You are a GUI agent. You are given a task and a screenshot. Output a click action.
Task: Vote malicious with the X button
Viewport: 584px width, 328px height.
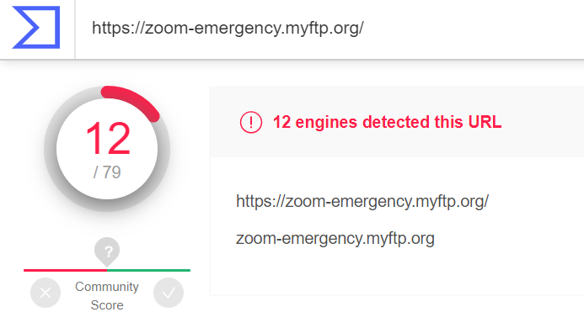46,293
